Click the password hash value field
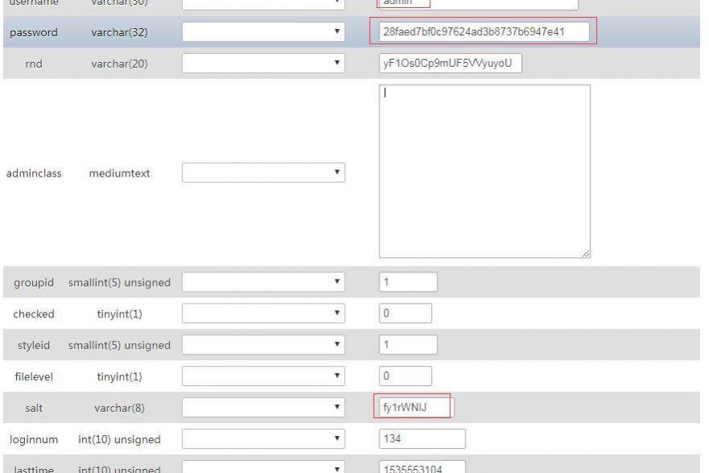This screenshot has width=709, height=473. [483, 32]
